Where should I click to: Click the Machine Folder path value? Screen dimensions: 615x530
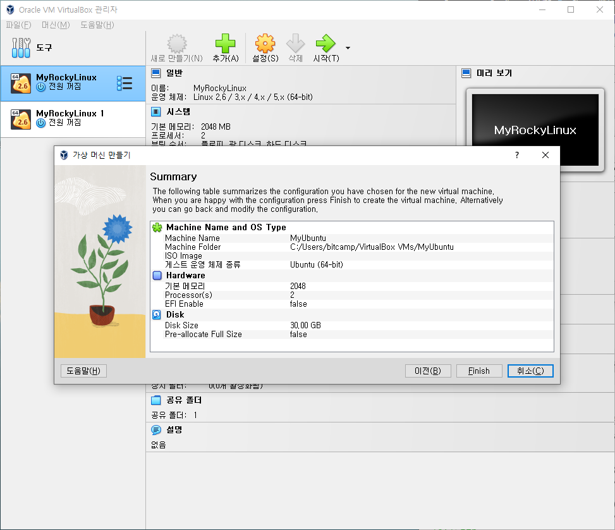[x=372, y=247]
